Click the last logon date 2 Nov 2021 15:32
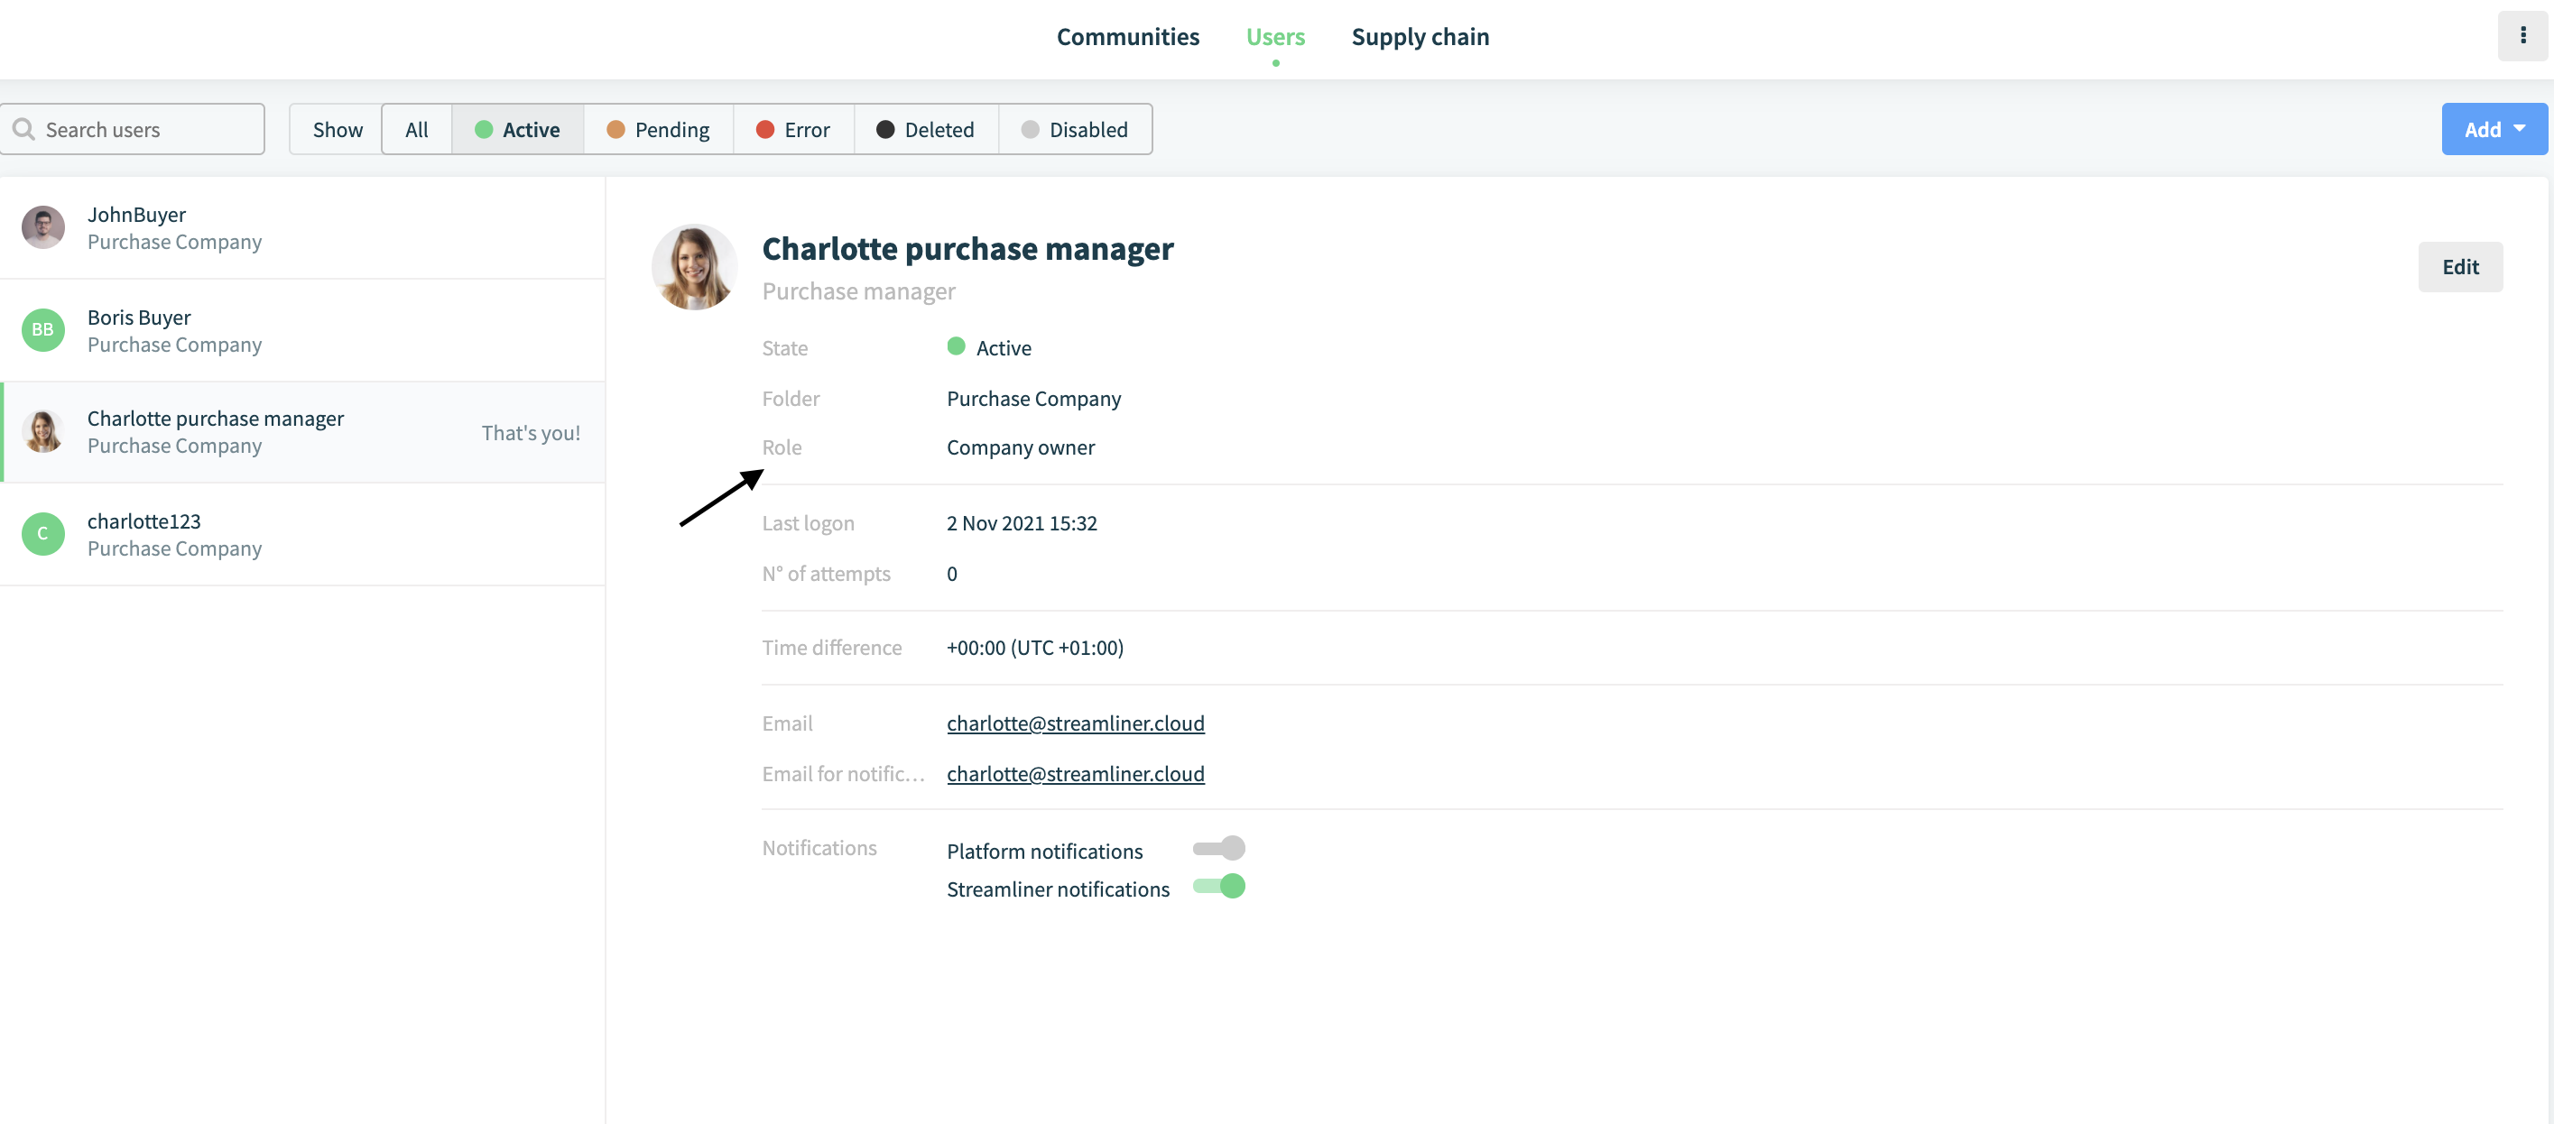 coord(1022,523)
